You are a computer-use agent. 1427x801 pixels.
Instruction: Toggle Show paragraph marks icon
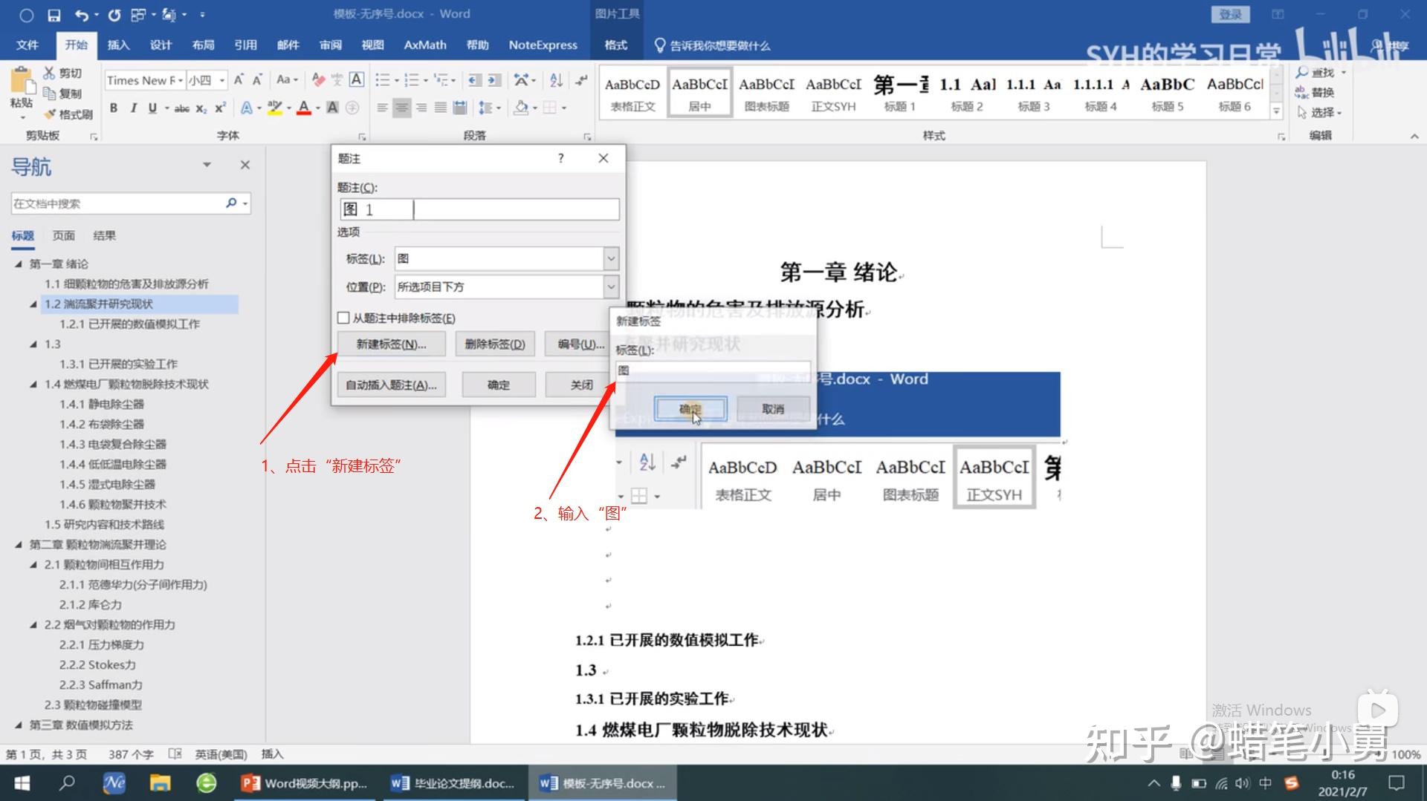point(581,79)
